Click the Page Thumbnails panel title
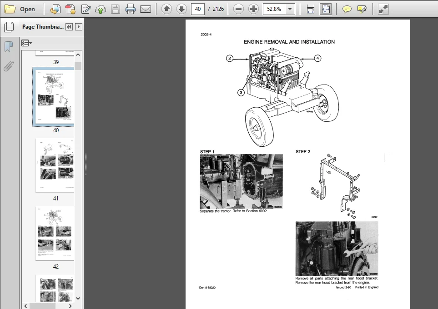Viewport: 438px width, 309px height. point(43,27)
